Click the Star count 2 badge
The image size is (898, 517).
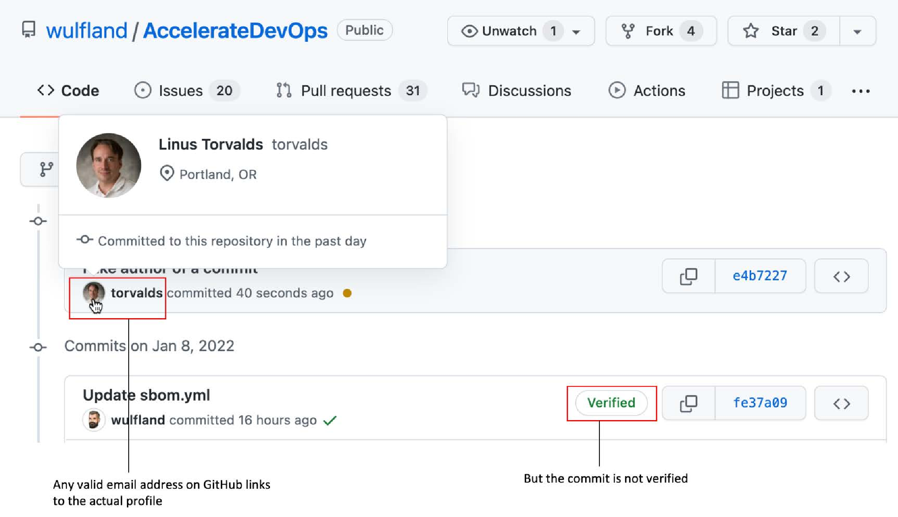815,31
